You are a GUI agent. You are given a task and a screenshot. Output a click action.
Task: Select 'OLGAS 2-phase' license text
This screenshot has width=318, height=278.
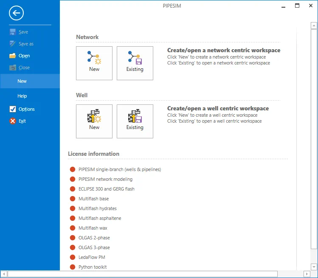tap(94, 238)
